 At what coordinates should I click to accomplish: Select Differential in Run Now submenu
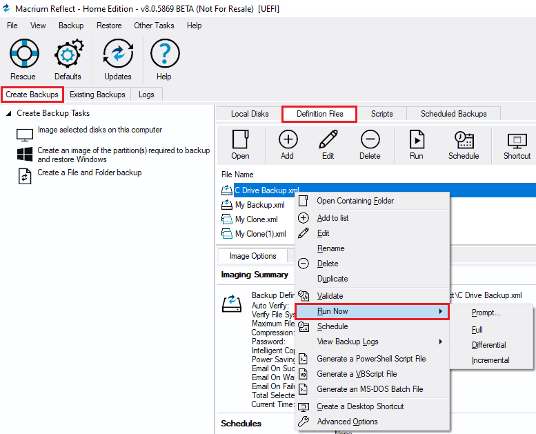[492, 345]
